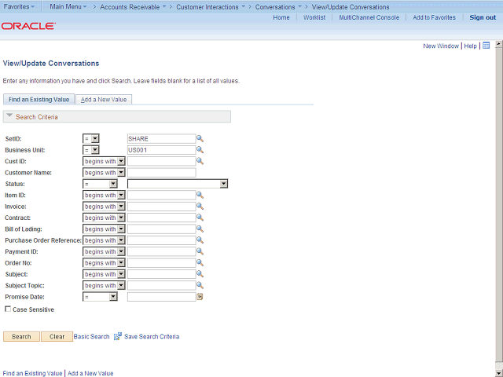The width and height of the screenshot is (503, 377).
Task: Click the Promise Date input field
Action: [x=161, y=297]
